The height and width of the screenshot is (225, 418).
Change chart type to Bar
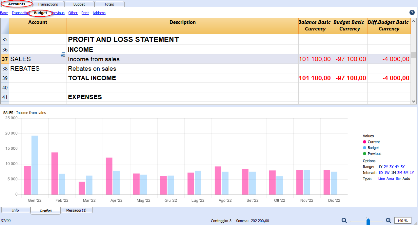tap(398, 178)
